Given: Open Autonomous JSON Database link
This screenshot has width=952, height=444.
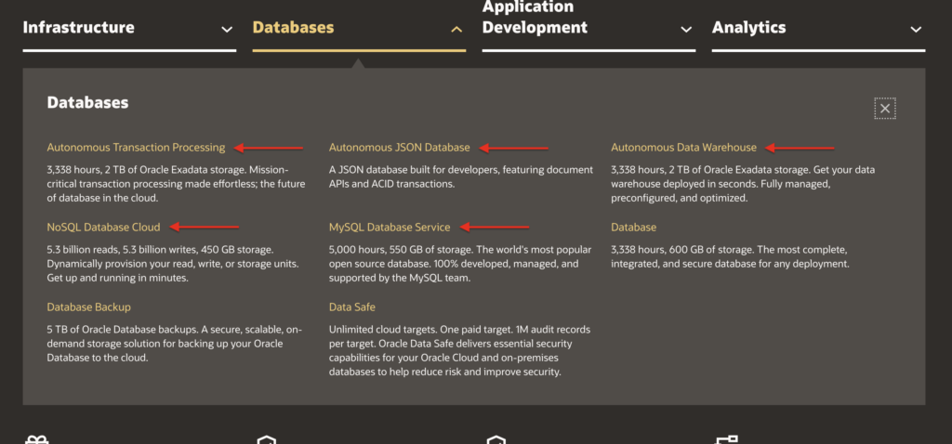Looking at the screenshot, I should (x=400, y=148).
